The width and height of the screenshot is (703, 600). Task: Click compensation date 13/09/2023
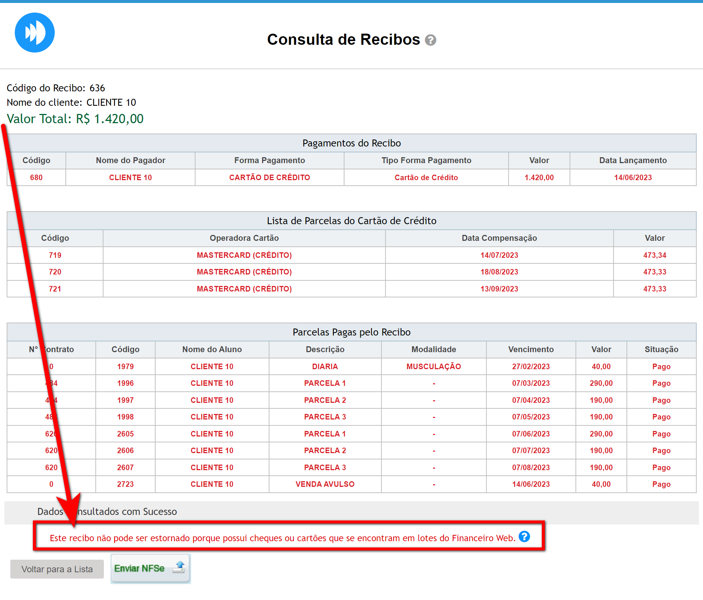499,289
